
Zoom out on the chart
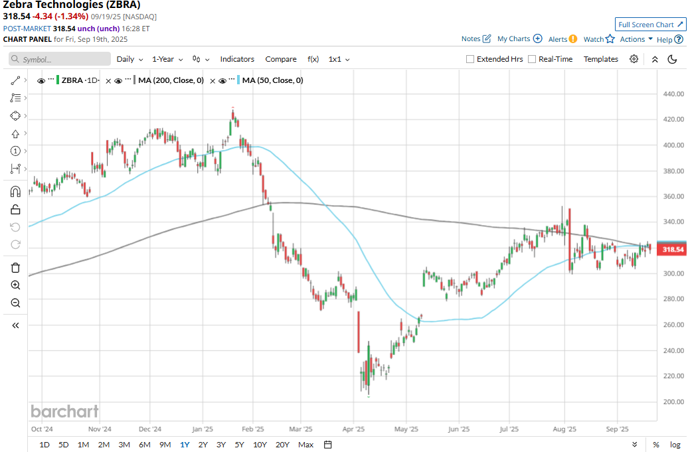pos(15,303)
